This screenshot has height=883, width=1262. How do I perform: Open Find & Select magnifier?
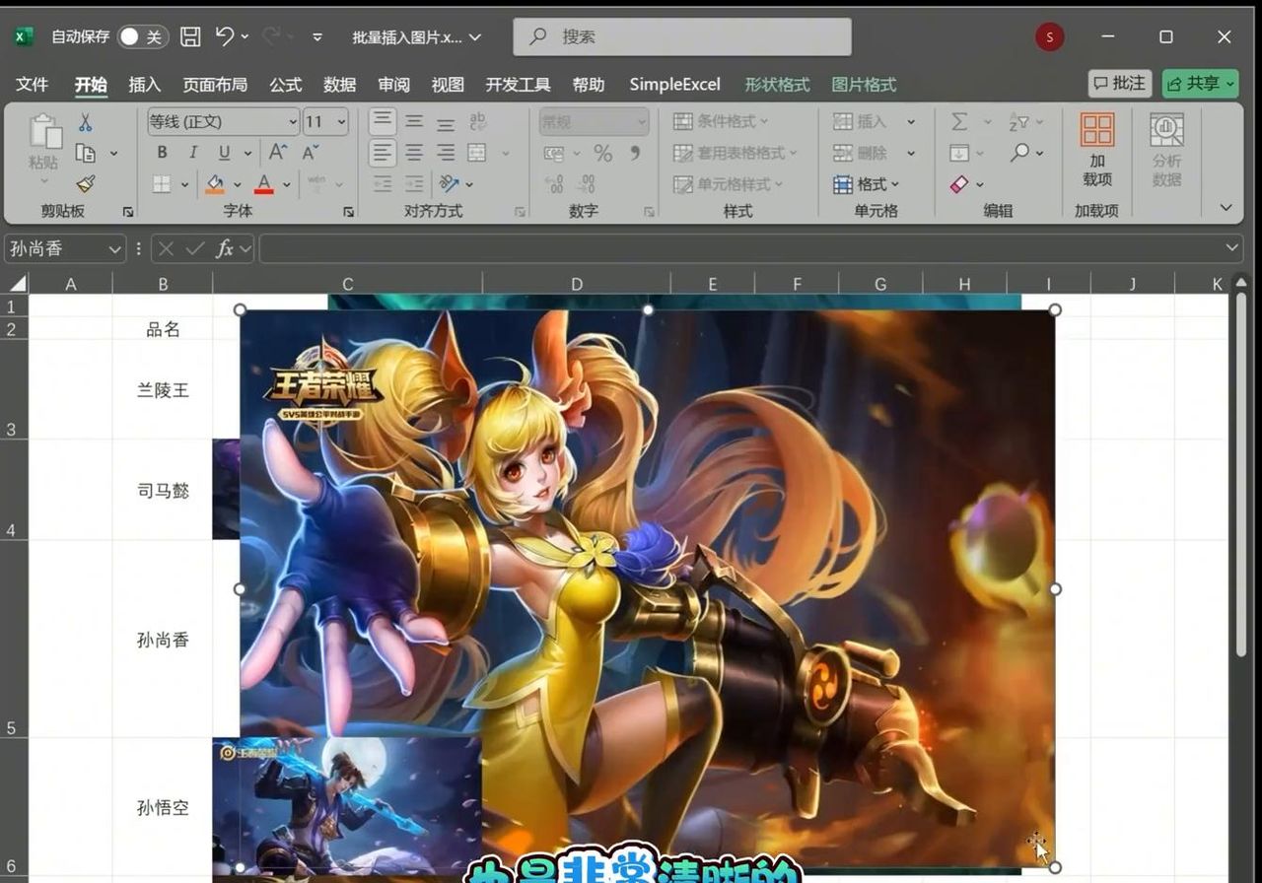(1019, 153)
